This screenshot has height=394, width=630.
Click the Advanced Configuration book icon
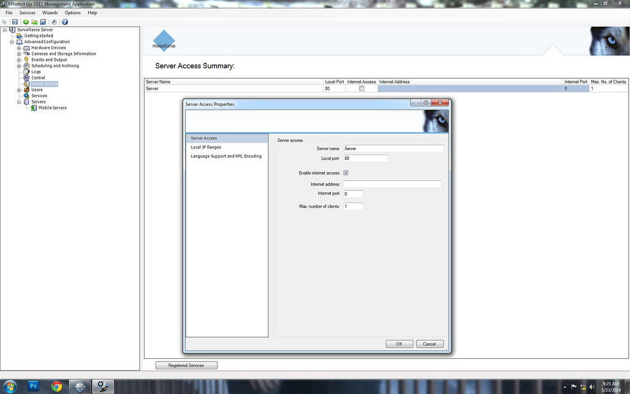pyautogui.click(x=20, y=42)
